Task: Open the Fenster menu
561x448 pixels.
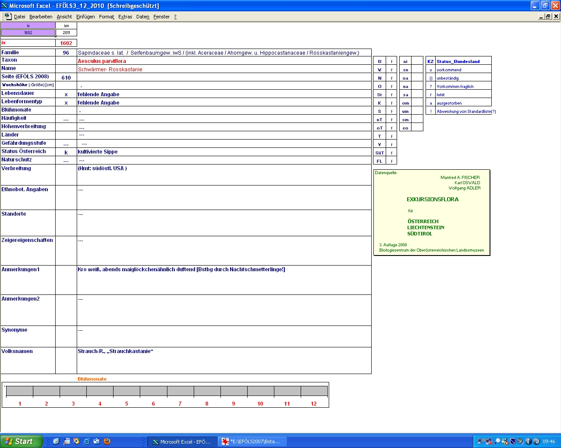Action: pos(162,17)
